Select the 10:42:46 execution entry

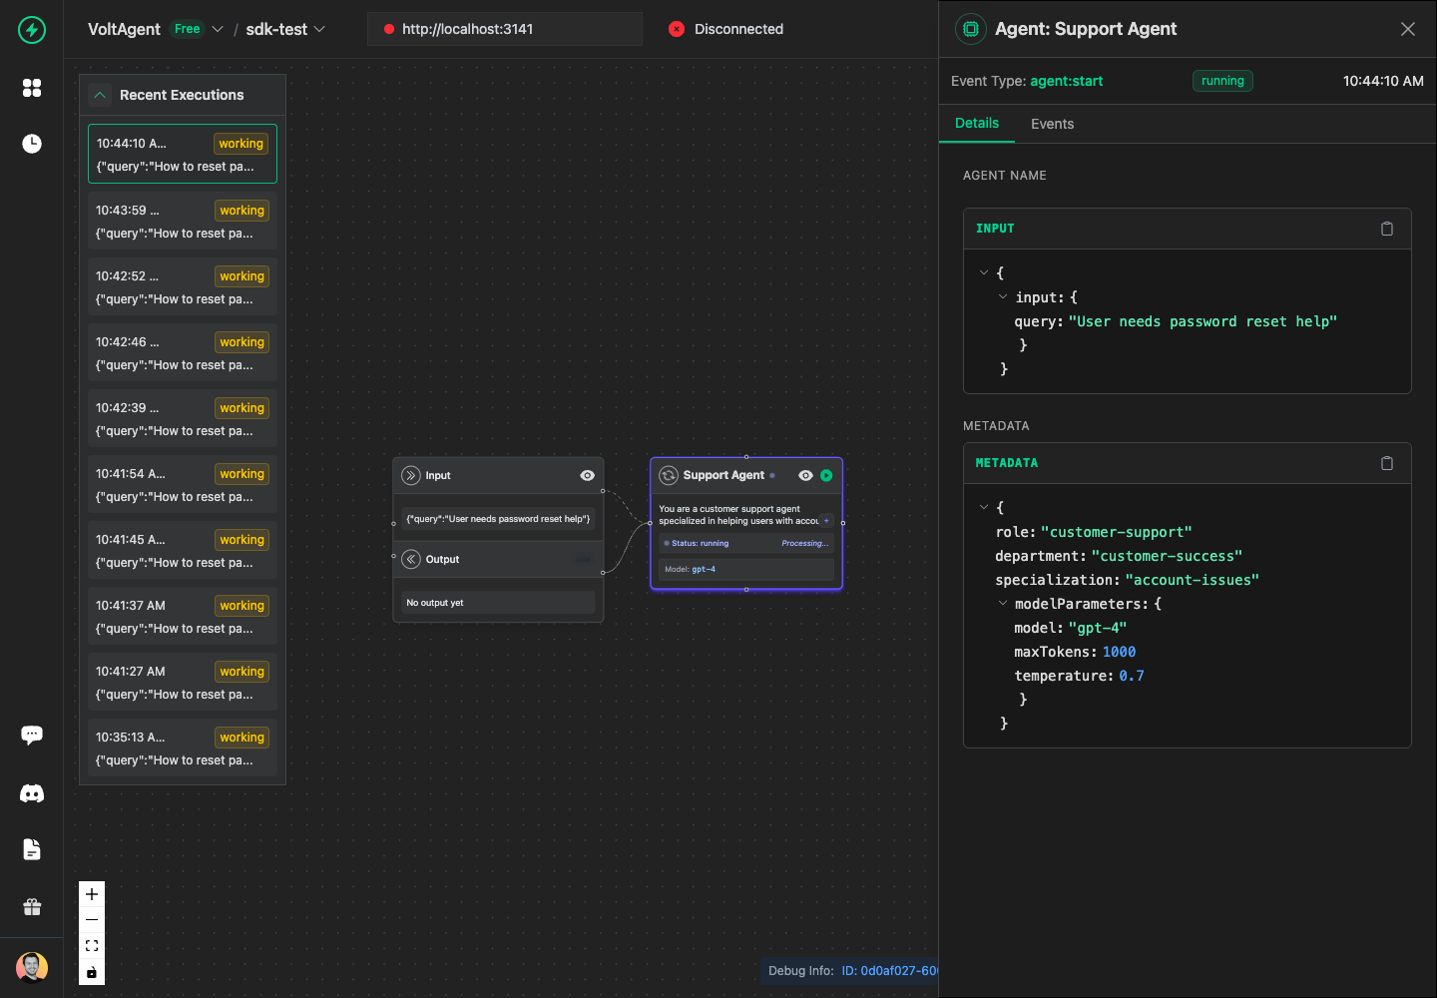tap(183, 353)
